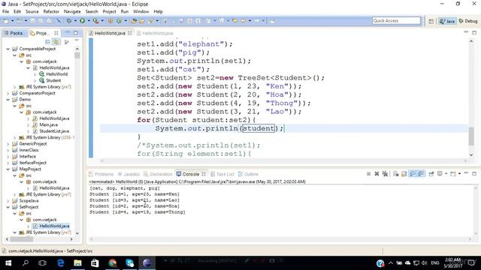The image size is (481, 270).
Task: Open the Outline tab
Action: coord(249,174)
